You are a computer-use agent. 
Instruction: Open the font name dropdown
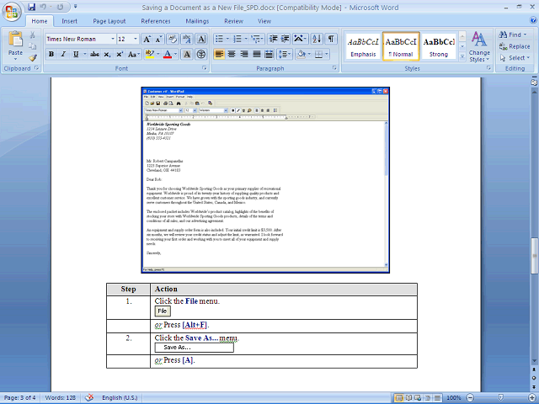pyautogui.click(x=112, y=39)
